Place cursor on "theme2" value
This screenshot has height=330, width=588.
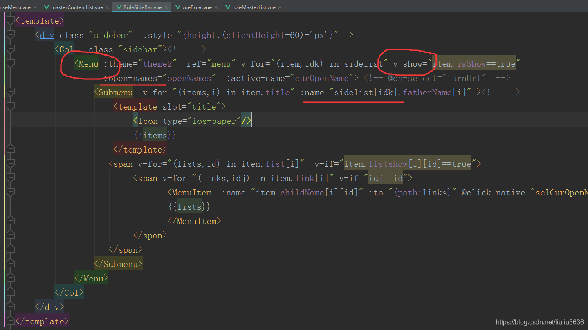(157, 64)
